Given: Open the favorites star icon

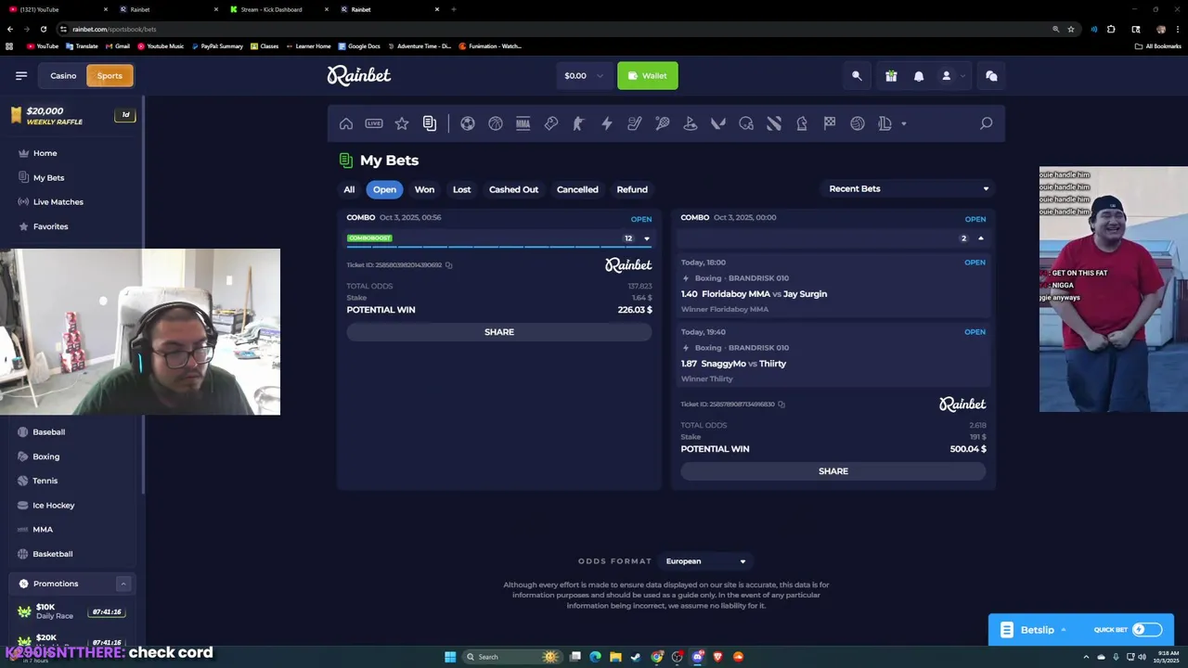Looking at the screenshot, I should 402,123.
